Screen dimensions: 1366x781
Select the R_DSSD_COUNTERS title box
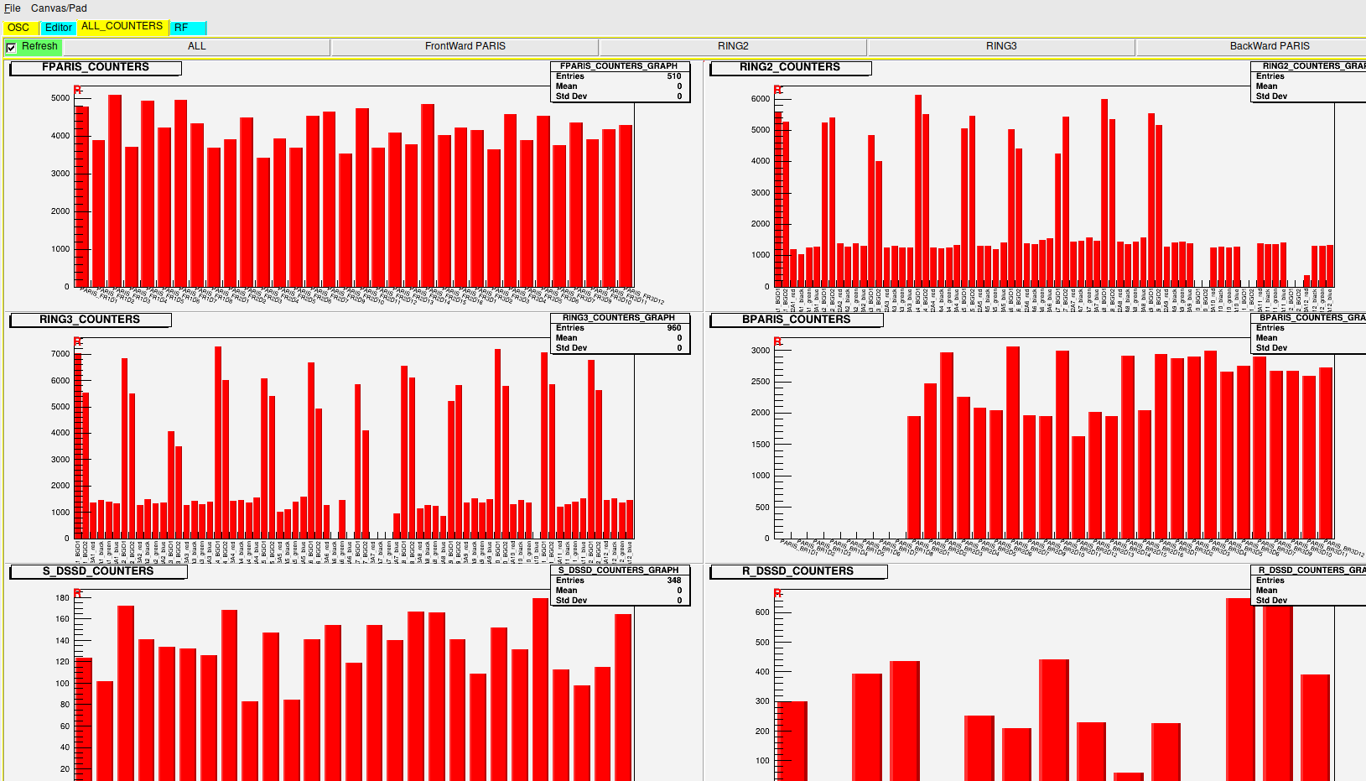797,571
